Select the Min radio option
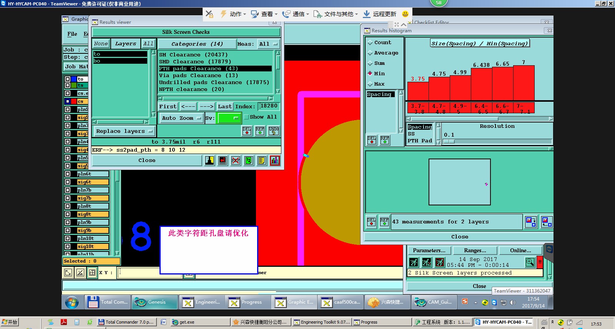 (376, 74)
